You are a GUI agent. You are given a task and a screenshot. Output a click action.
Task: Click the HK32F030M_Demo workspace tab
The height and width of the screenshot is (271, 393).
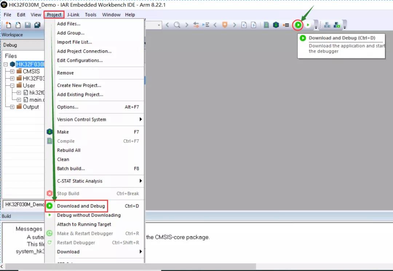point(24,204)
